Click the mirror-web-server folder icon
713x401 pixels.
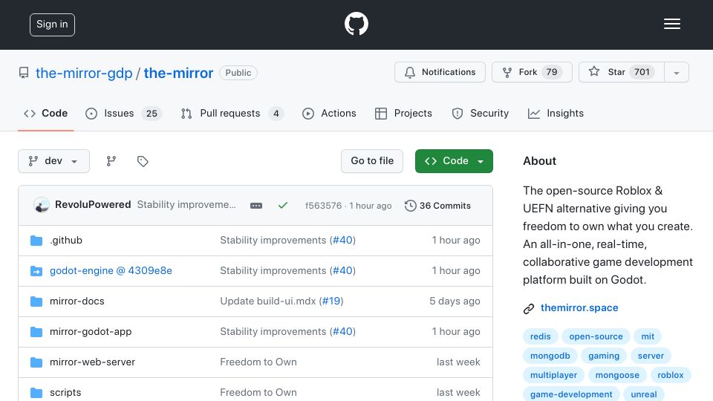(x=36, y=362)
